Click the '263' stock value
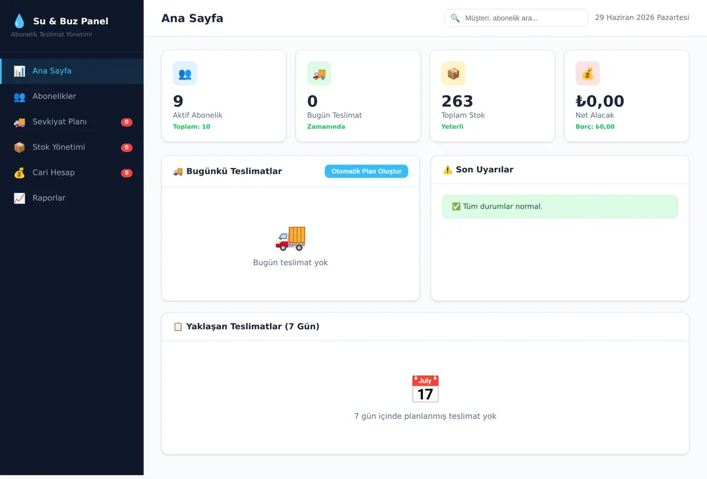The height and width of the screenshot is (479, 707). point(457,101)
